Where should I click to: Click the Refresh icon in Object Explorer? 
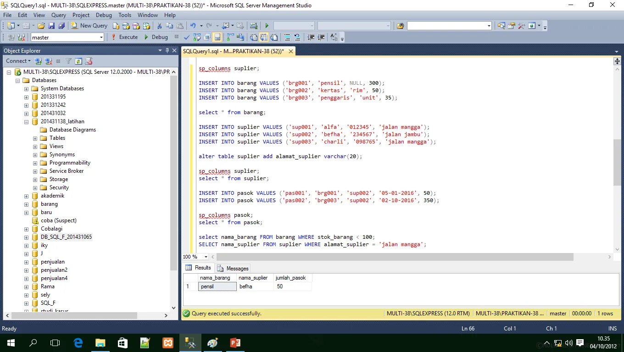(x=78, y=61)
